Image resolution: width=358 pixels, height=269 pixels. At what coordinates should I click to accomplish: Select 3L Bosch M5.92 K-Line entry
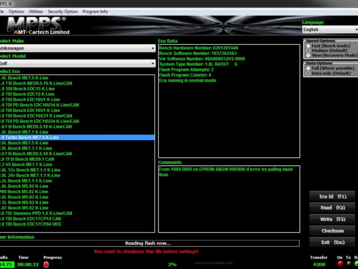[77, 202]
